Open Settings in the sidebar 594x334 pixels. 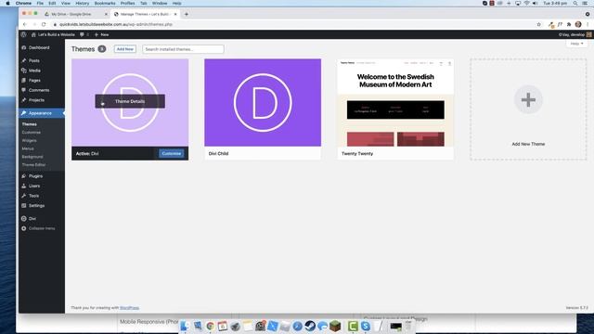[36, 206]
